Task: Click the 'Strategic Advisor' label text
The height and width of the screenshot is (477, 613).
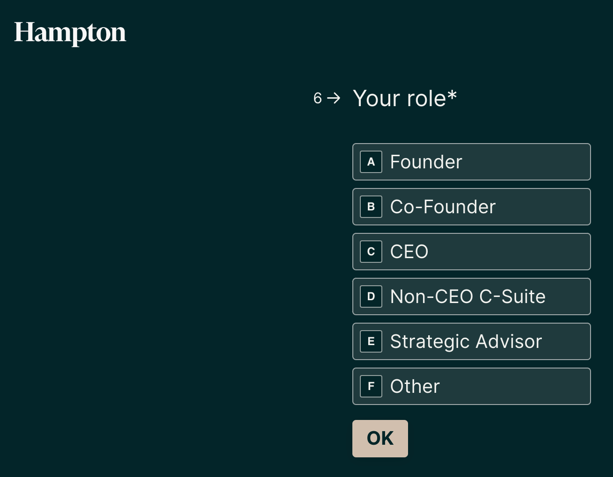Action: [466, 341]
